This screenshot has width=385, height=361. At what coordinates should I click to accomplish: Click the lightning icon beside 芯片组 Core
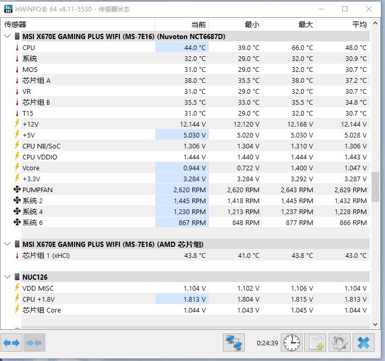[x=17, y=309]
